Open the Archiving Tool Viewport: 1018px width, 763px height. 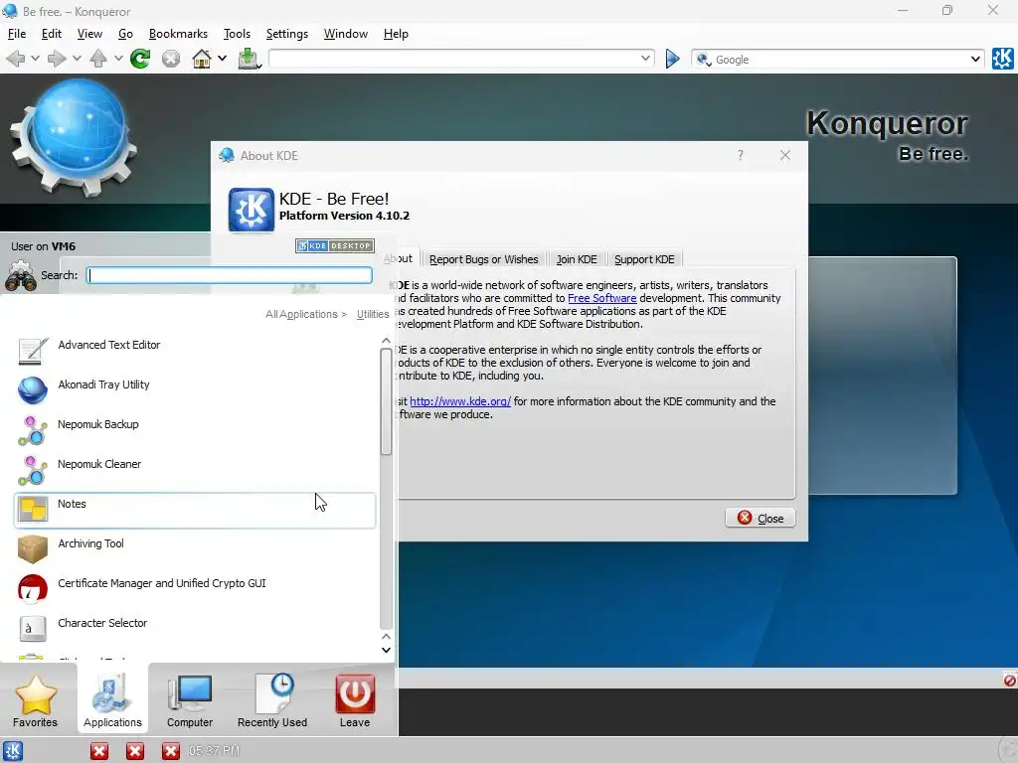click(194, 549)
